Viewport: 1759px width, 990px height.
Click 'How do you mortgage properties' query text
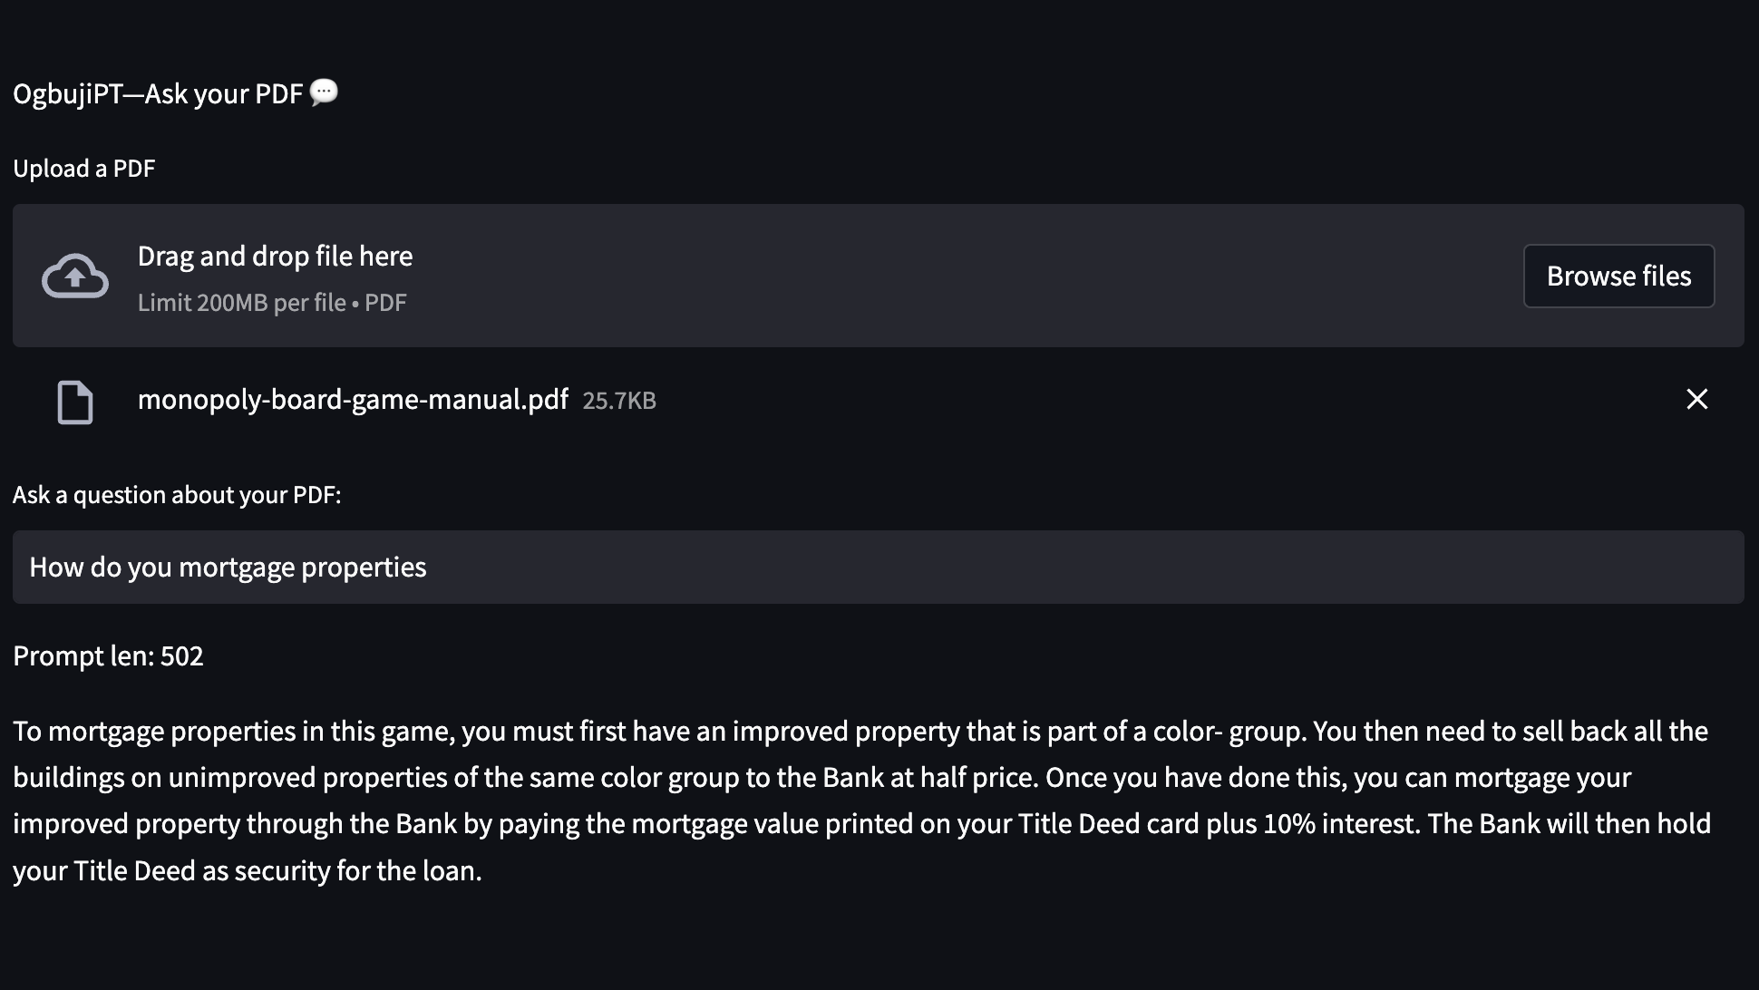228,567
